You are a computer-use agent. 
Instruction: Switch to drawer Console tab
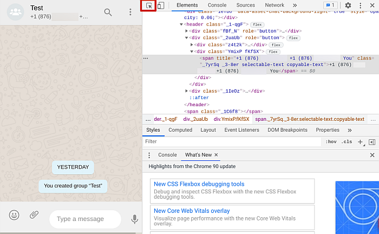167,155
